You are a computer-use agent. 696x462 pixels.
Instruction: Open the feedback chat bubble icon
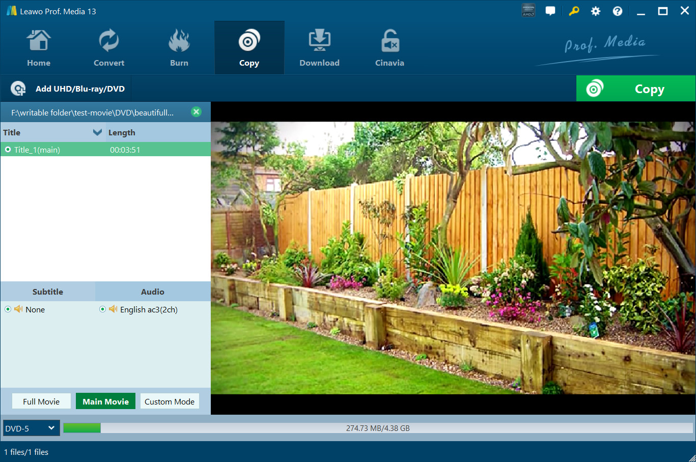click(550, 11)
